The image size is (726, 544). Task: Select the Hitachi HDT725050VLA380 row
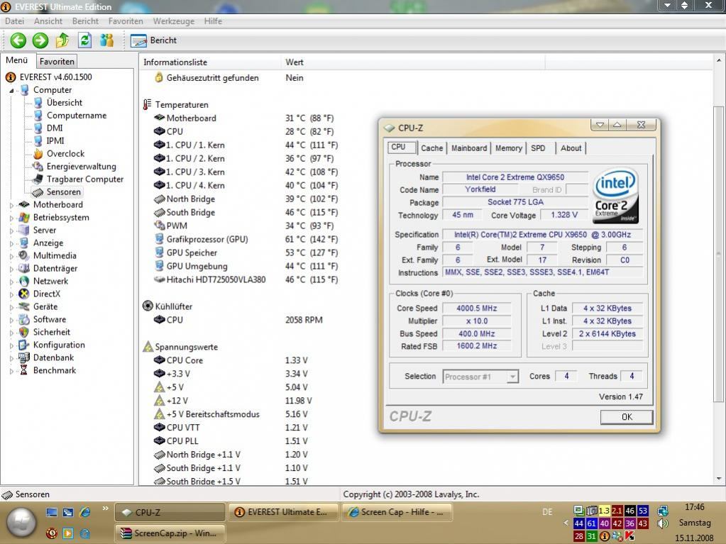pos(246,280)
